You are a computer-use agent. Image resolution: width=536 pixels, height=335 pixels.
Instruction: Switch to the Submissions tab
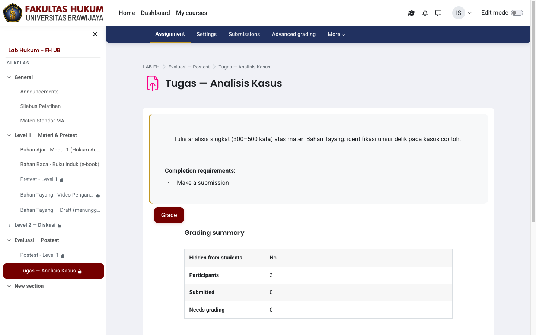(x=244, y=34)
